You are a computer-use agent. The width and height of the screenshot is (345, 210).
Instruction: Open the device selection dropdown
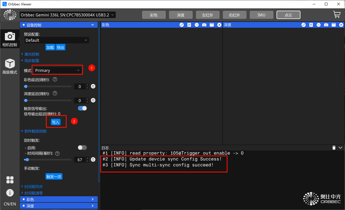(x=68, y=15)
